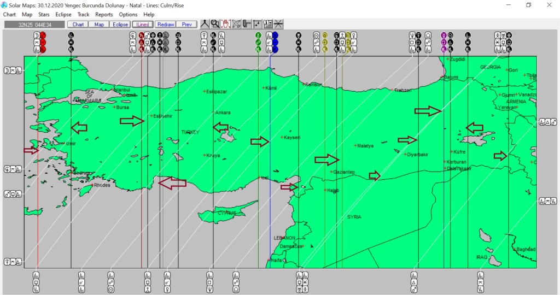Image resolution: width=560 pixels, height=295 pixels.
Task: Click the crossing lines toolbar icon
Action: (x=278, y=24)
